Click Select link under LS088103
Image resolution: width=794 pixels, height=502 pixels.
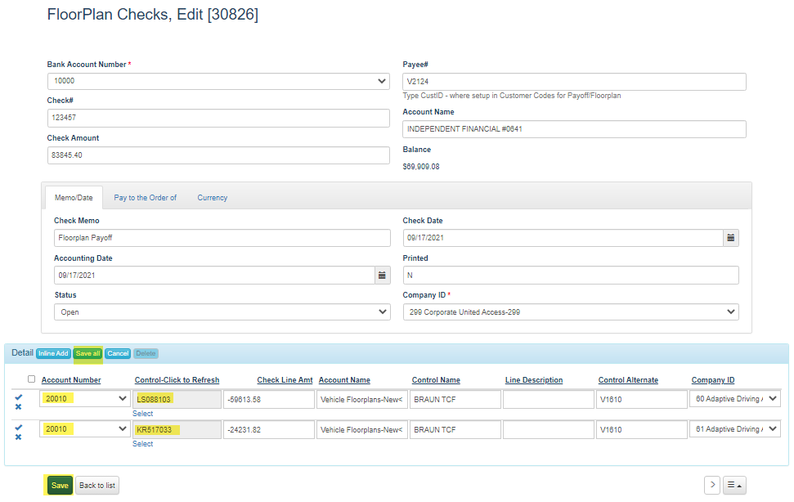[143, 414]
